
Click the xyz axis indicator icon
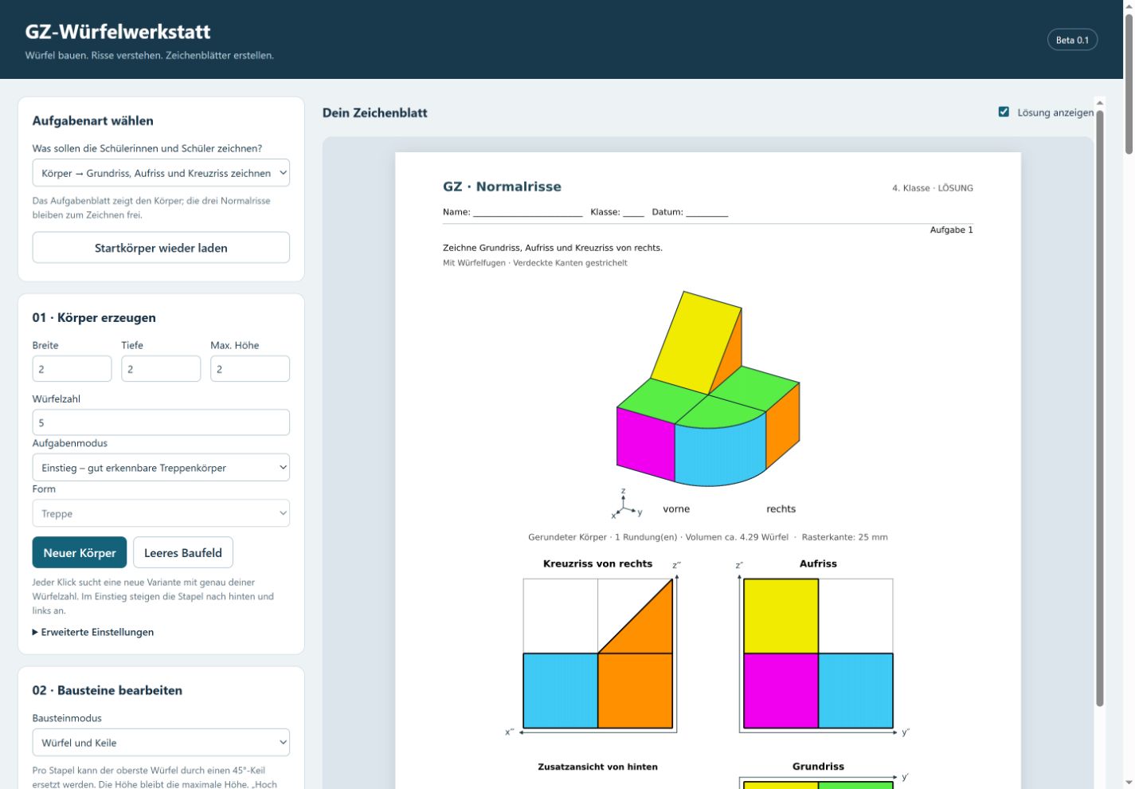625,504
